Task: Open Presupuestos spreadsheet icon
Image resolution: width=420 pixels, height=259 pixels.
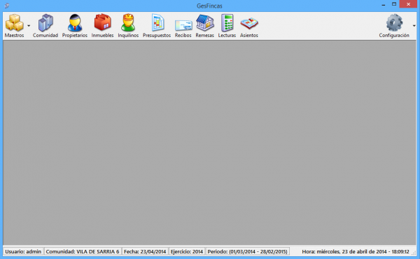Action: tap(157, 22)
